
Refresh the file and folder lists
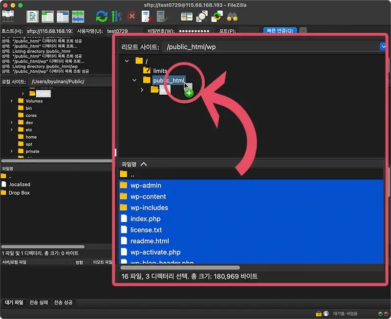pyautogui.click(x=102, y=17)
